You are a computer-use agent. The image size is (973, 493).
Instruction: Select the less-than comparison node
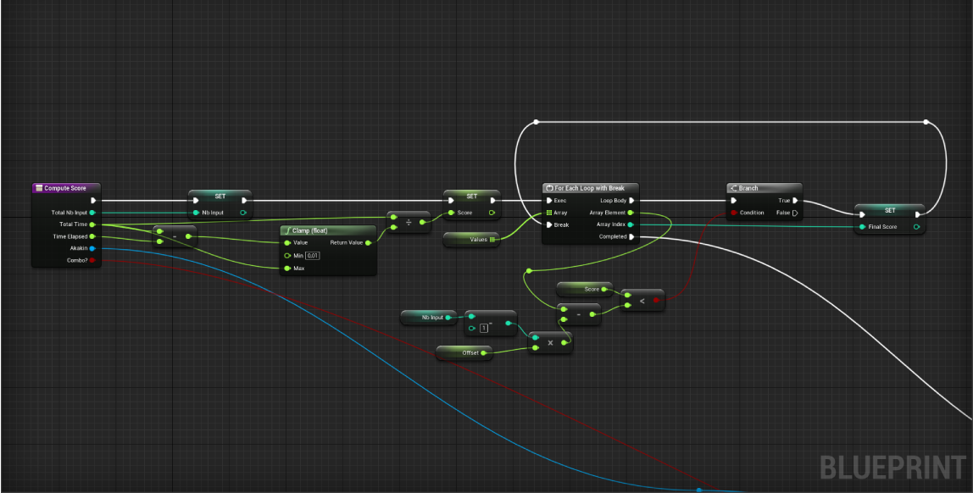pos(642,299)
